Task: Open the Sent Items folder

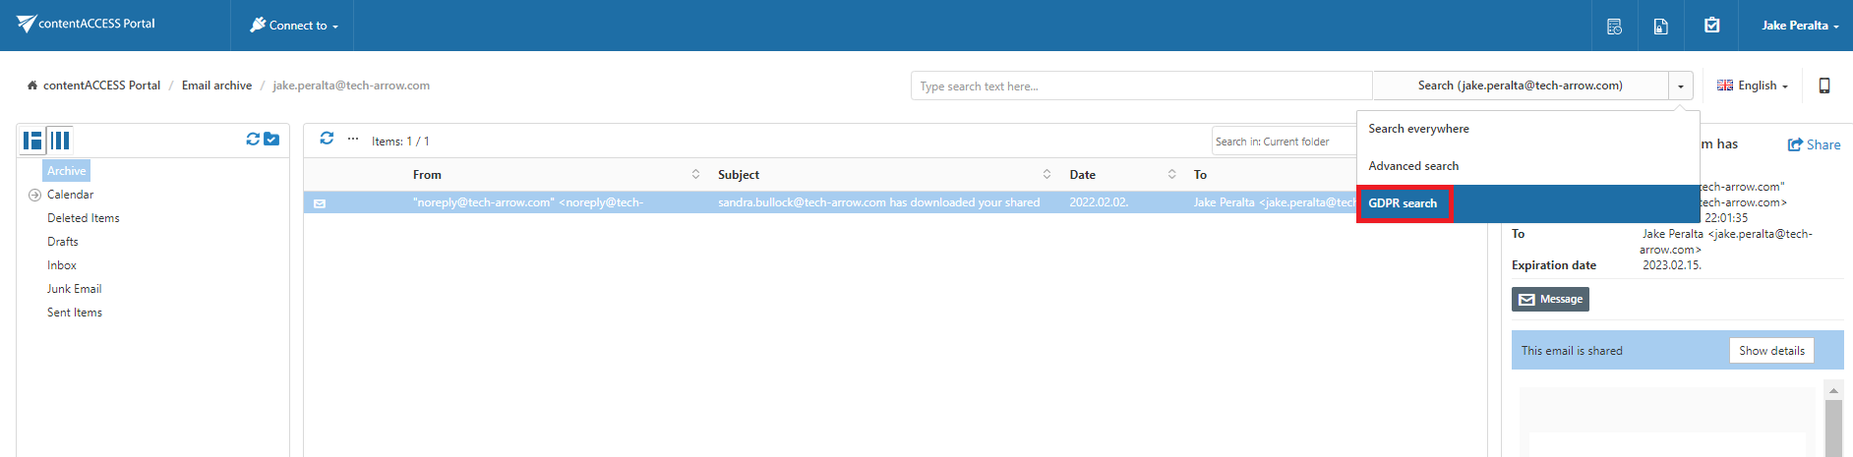Action: 75,313
